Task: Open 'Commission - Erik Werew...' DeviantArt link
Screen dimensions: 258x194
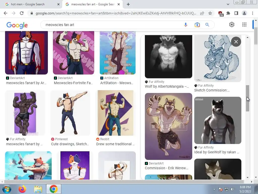Action: pos(167,168)
